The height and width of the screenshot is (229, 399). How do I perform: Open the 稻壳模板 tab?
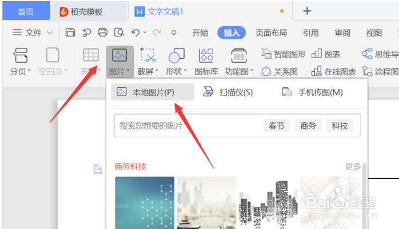[89, 11]
